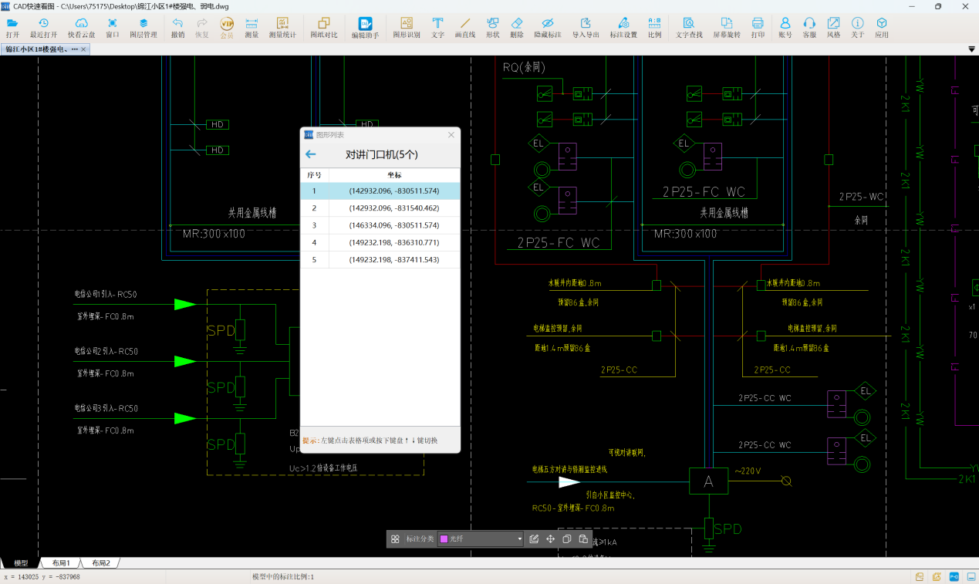Open the 图层管理 layer manager

[x=143, y=27]
